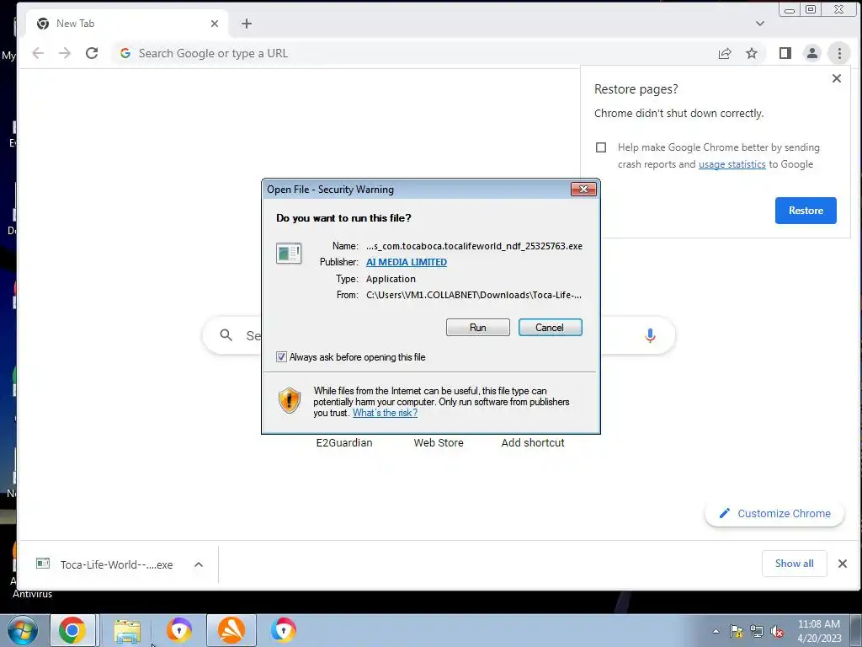Click the Action Center flag tray icon
The image size is (862, 647).
click(x=736, y=631)
